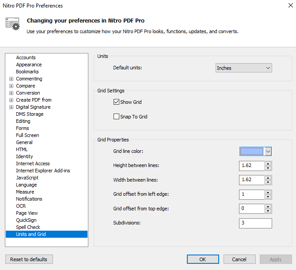Go to General preferences
The height and width of the screenshot is (270, 296).
click(24, 142)
